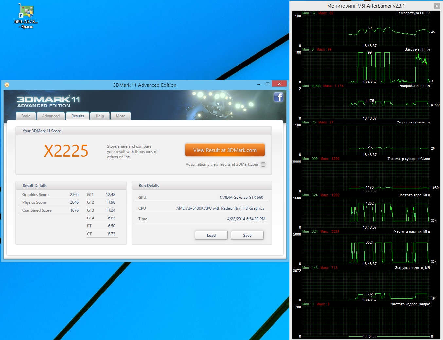
Task: Click the Save button
Action: pos(247,235)
